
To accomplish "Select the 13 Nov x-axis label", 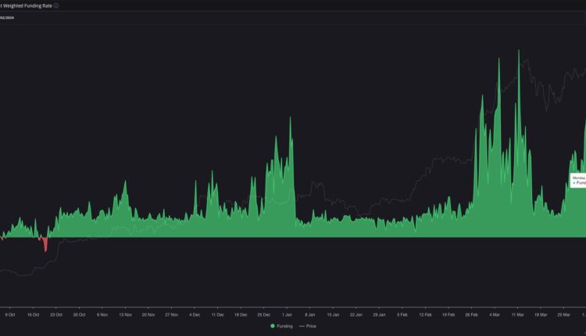I will point(125,314).
